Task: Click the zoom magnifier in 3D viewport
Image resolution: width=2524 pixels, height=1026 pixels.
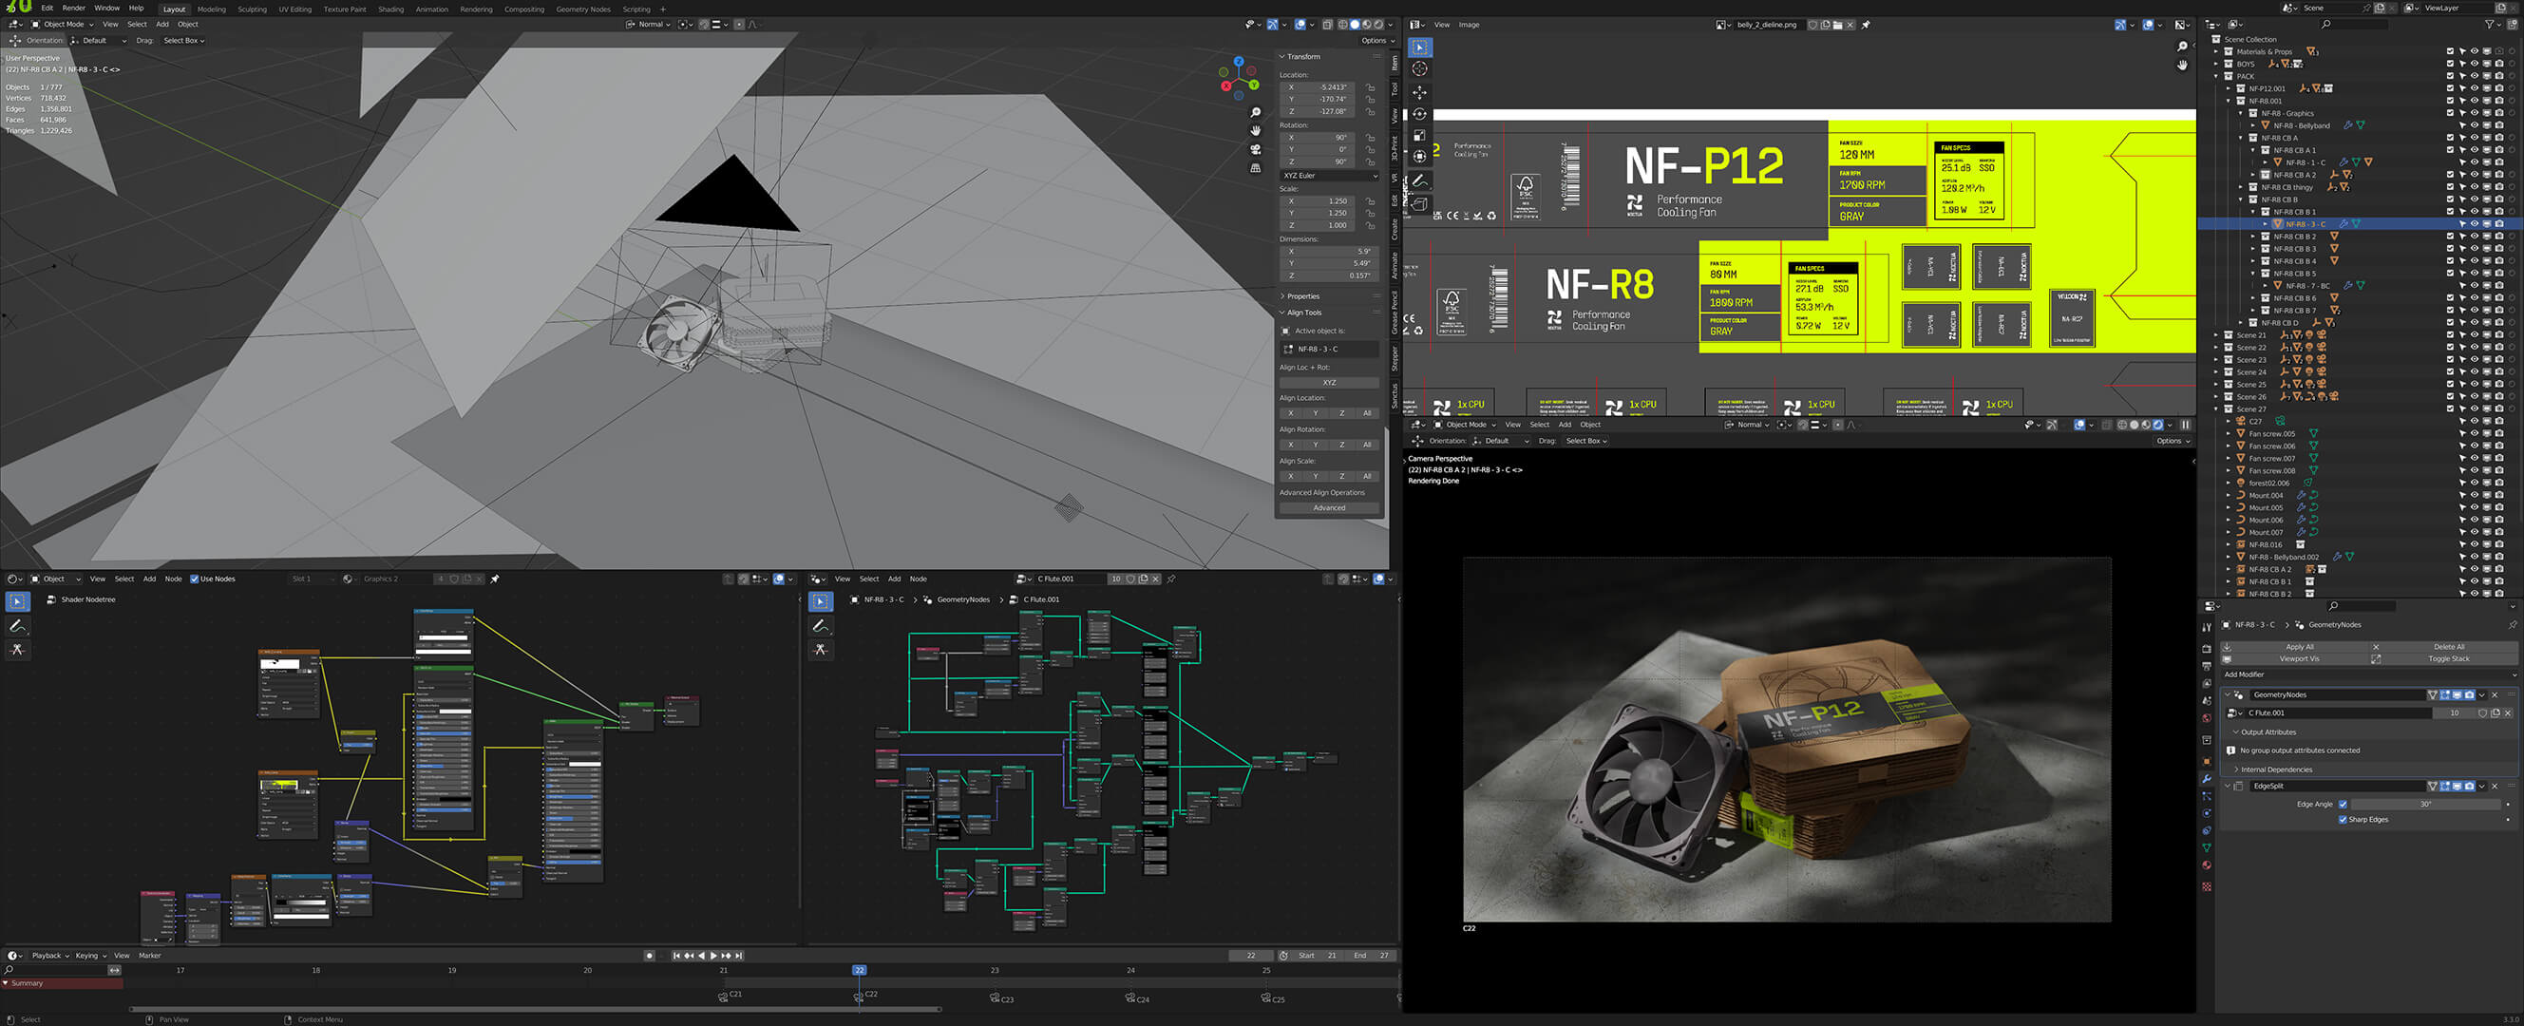Action: [1255, 113]
